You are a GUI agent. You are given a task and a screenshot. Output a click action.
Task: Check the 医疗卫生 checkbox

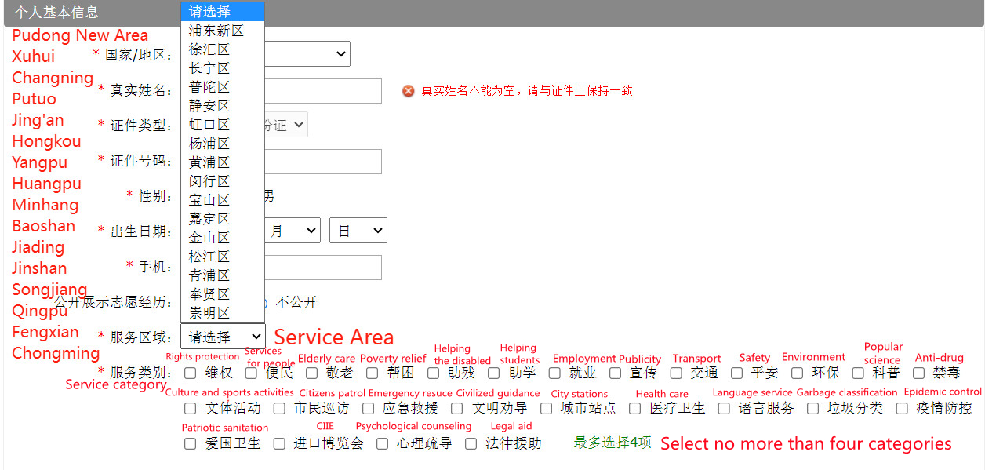tap(634, 408)
